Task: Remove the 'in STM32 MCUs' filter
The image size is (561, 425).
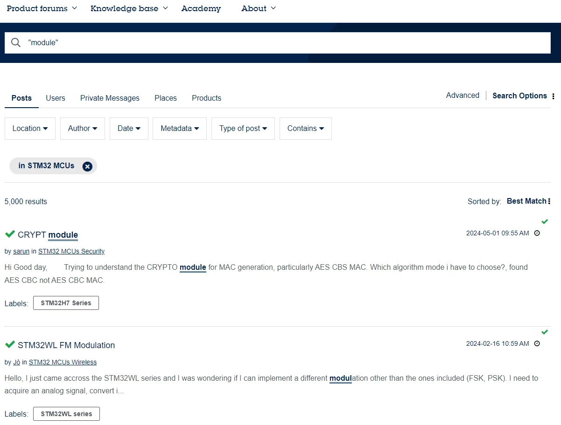Action: tap(87, 166)
